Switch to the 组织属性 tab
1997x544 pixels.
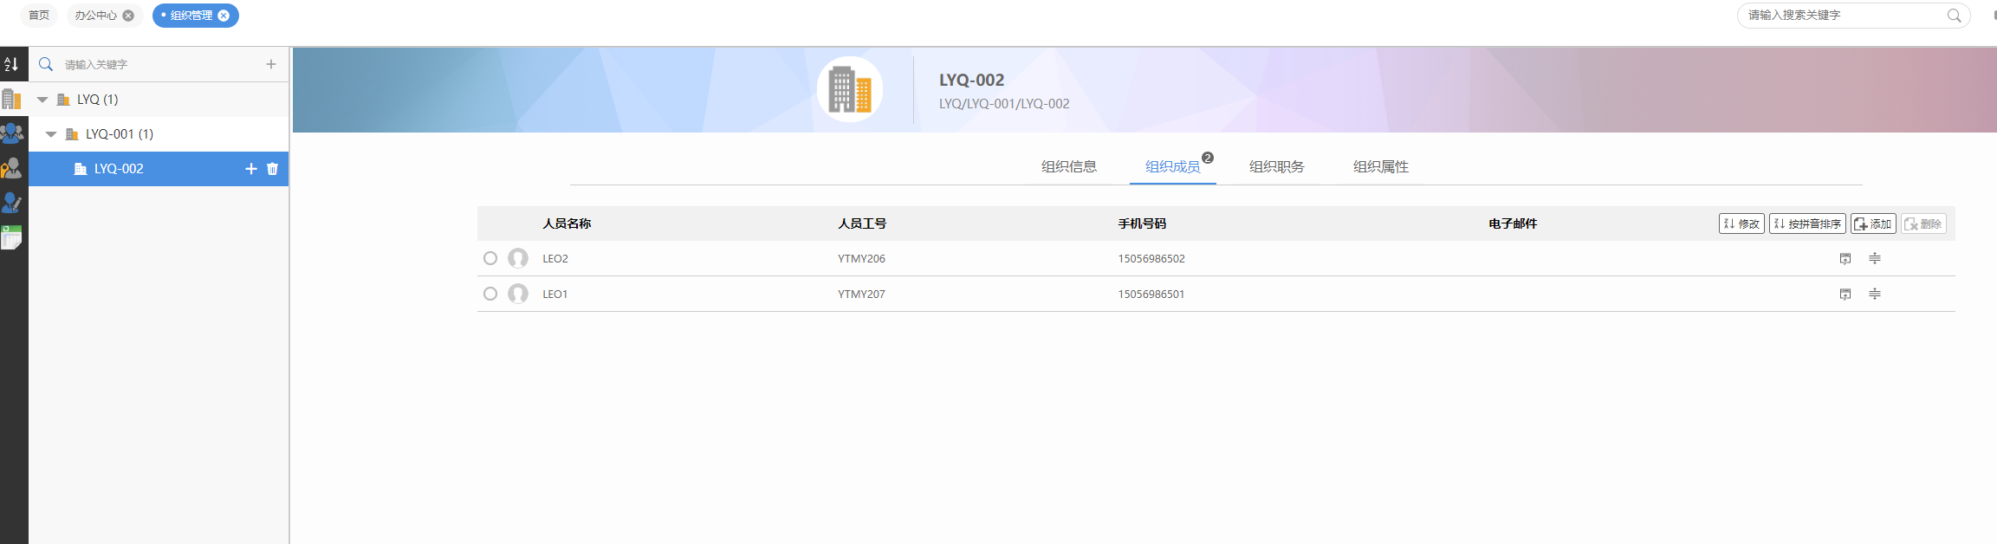[x=1381, y=166]
